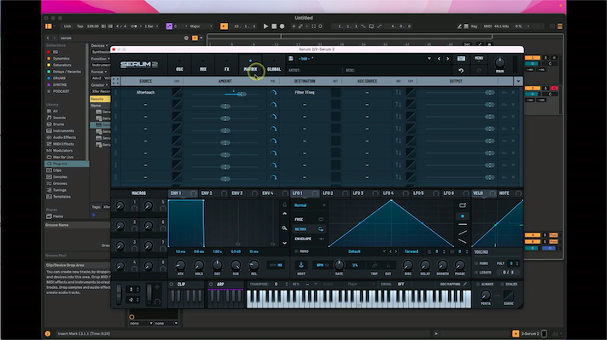
Task: Select the VELO tab
Action: (x=478, y=193)
